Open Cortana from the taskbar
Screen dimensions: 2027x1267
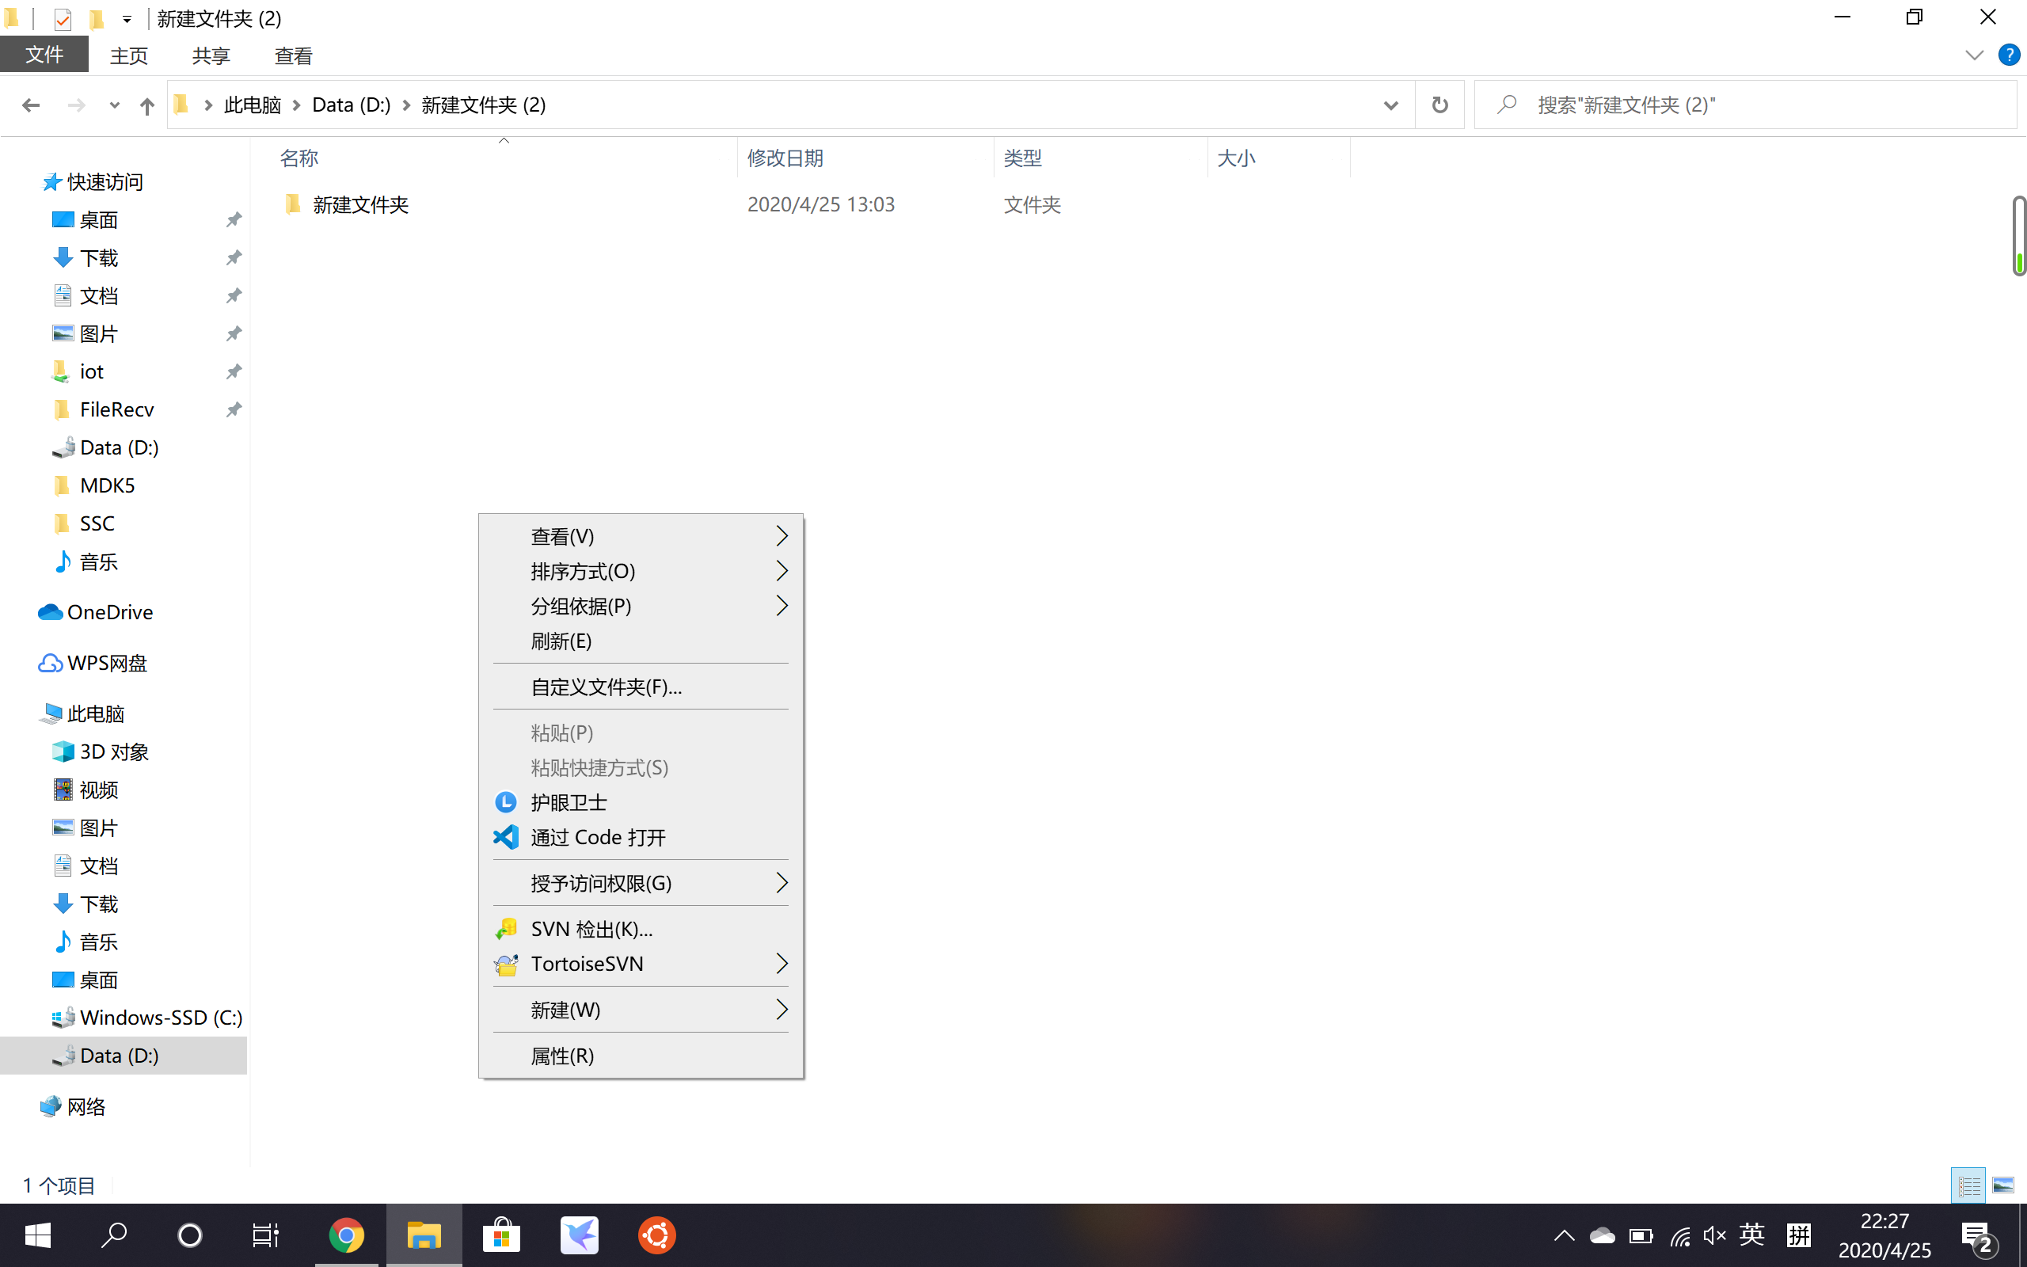click(189, 1235)
